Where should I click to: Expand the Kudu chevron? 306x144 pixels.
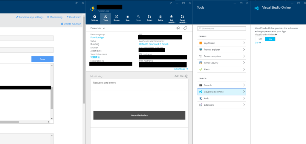244,98
